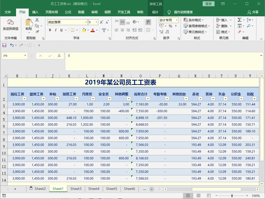
Task: Toggle middle vertical alignment
Action: (122, 22)
